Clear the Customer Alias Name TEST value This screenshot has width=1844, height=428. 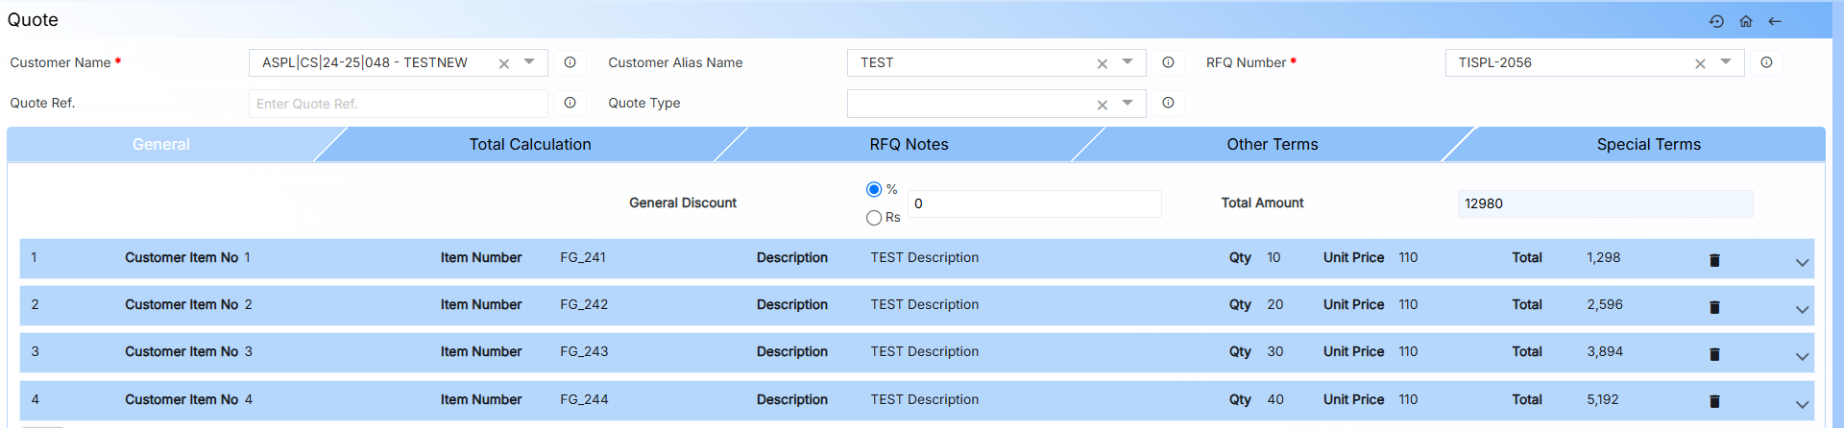[x=1102, y=63]
